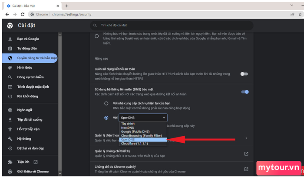Open Đặt lại và dọn dẹp section
This screenshot has height=179, width=304.
(30, 148)
